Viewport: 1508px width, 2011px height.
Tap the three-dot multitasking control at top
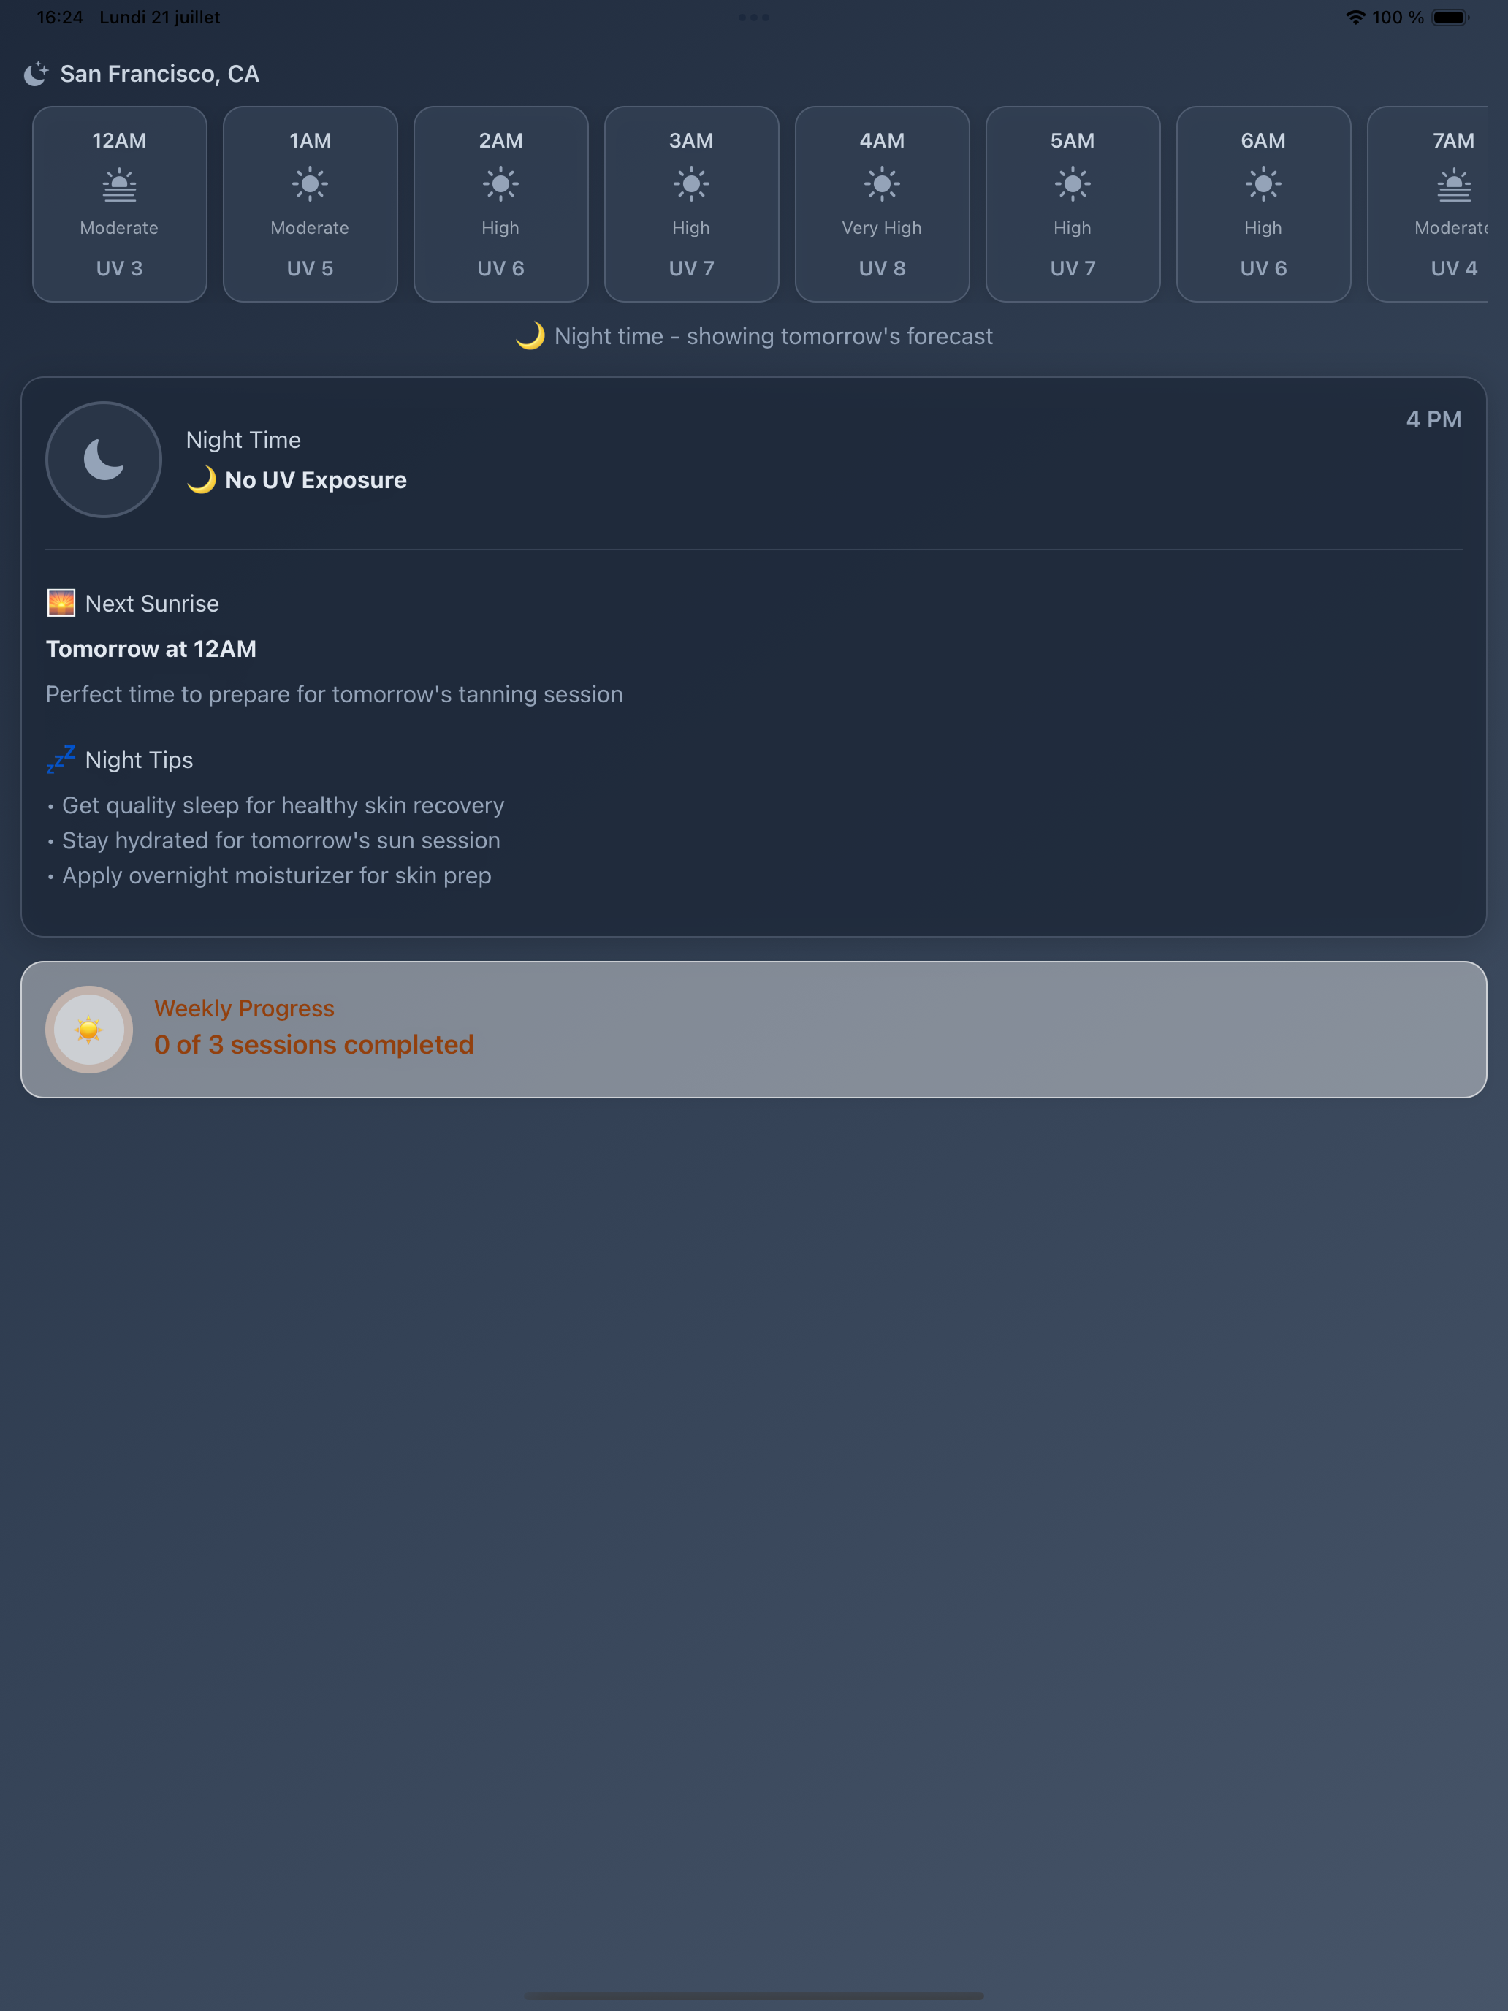click(753, 18)
